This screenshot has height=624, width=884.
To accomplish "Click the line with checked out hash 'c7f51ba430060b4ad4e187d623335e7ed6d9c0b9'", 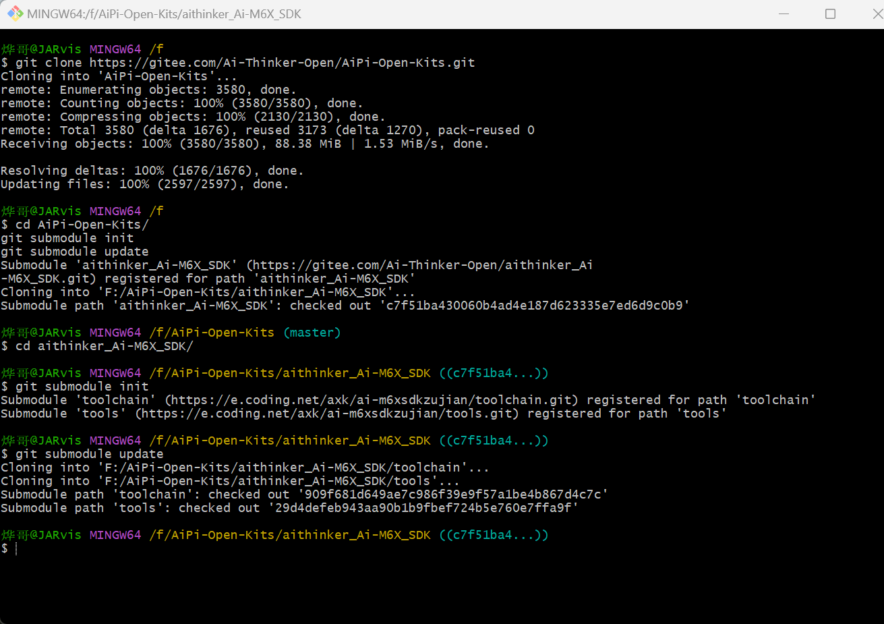I will (345, 306).
